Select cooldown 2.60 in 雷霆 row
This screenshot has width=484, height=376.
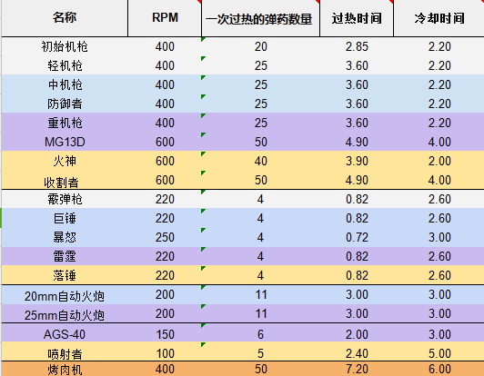coord(439,256)
